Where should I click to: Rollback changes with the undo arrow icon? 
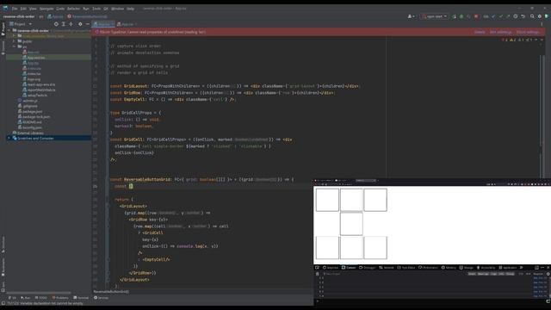[523, 16]
